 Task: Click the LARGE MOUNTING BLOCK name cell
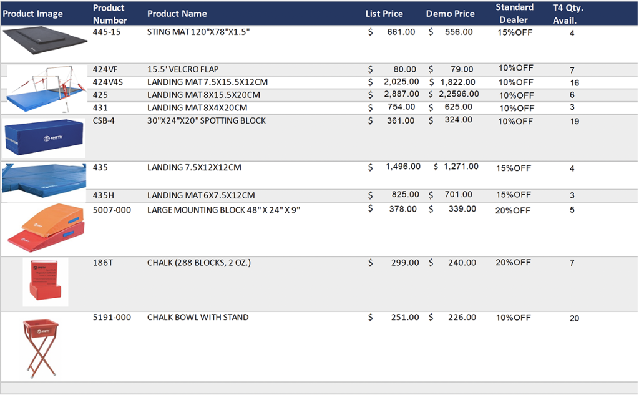(x=223, y=210)
